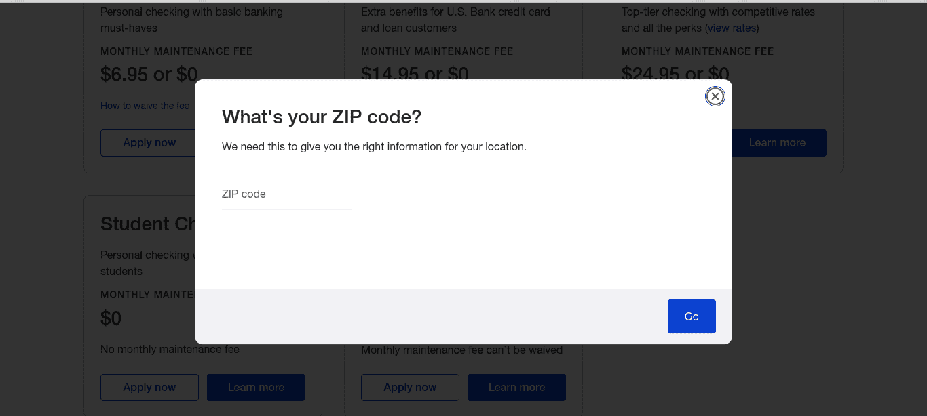Select the $6.95 or $0 fee amount
927x416 pixels.
[x=149, y=74]
